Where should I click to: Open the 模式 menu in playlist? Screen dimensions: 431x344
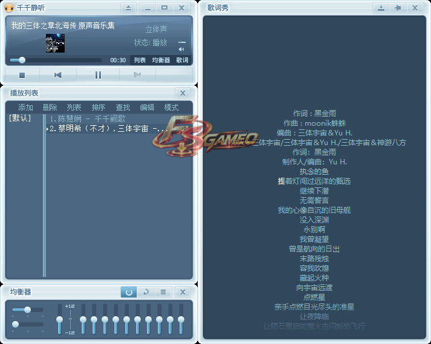(171, 107)
